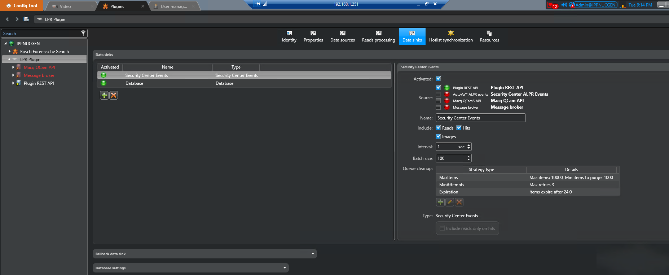Remove the selected queue cleanup strategy

tap(459, 202)
